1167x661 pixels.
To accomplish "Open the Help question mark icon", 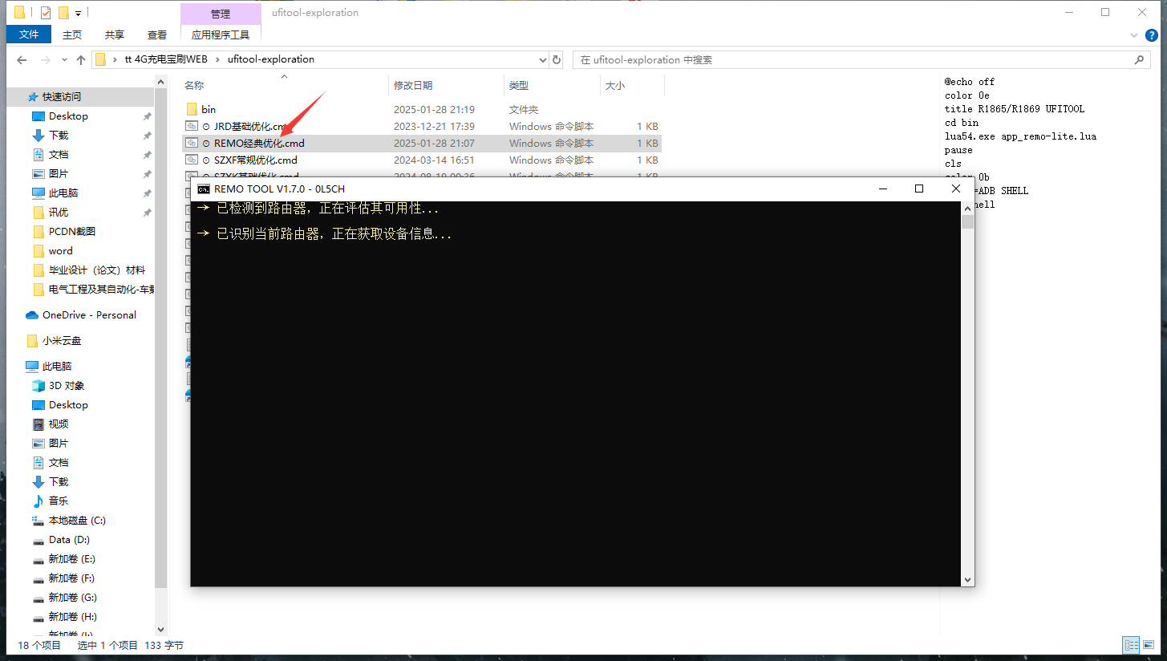I will (x=1151, y=35).
